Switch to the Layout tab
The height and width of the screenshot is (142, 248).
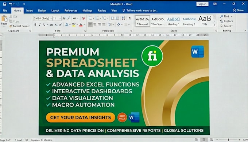55,11
